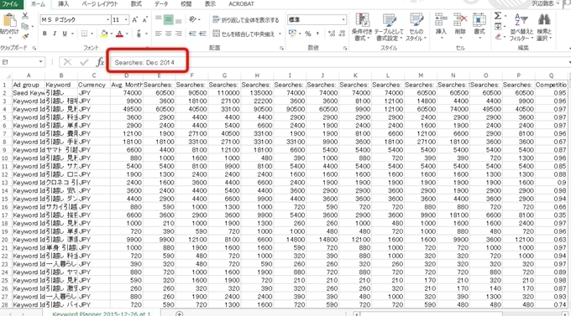Image resolution: width=571 pixels, height=316 pixels.
Task: Switch to the ページレイアウト tab
Action: click(x=100, y=4)
